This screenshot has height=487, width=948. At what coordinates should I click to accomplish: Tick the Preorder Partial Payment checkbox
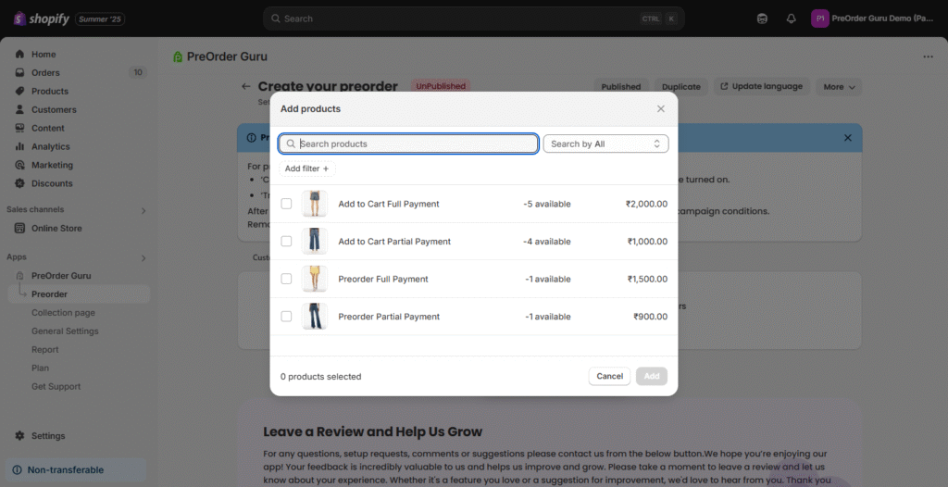pos(286,317)
